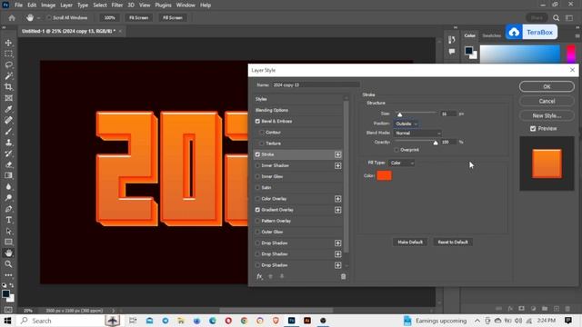Toggle the Preview checkbox
This screenshot has width=582, height=327.
pyautogui.click(x=533, y=129)
